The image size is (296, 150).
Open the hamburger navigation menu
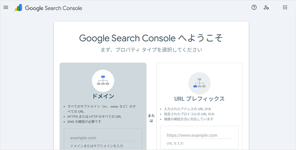[x=6, y=8]
